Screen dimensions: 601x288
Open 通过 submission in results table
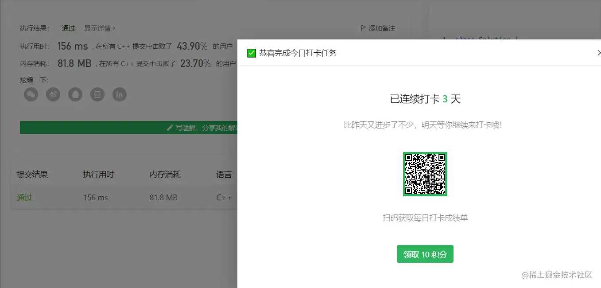coord(24,198)
